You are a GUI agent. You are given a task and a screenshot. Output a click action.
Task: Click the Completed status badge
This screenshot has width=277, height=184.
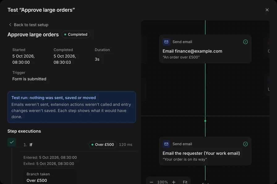click(76, 34)
